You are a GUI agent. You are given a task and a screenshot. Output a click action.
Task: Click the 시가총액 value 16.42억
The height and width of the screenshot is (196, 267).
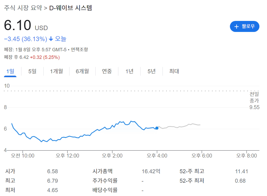151,171
